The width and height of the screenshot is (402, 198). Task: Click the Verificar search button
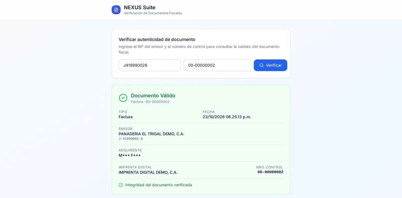coord(270,65)
